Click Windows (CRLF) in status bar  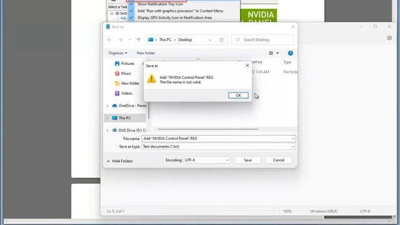[x=324, y=211]
